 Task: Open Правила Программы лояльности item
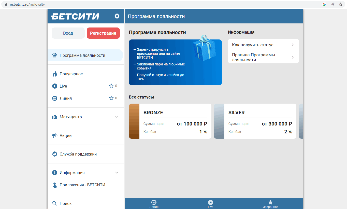click(x=263, y=57)
